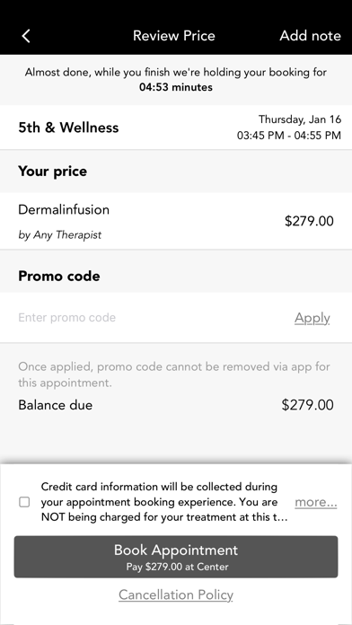Click the Balance due amount

tap(307, 405)
